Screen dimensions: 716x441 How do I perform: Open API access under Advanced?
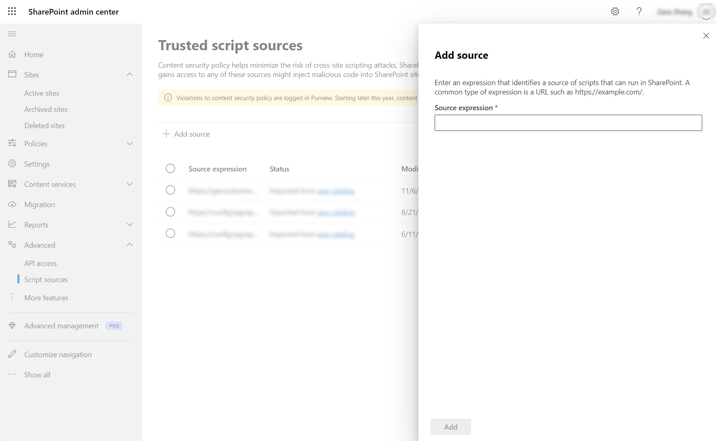pos(41,263)
